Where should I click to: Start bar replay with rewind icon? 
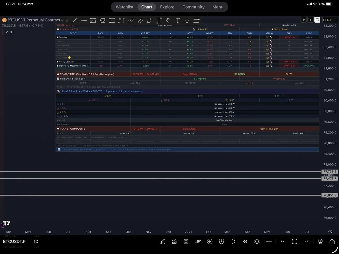(245, 242)
